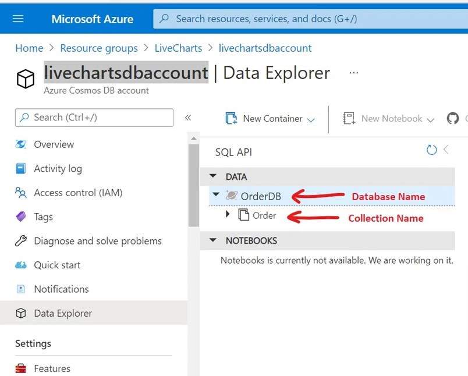Click the DATA section header text
Image resolution: width=468 pixels, height=376 pixels.
[x=236, y=177]
